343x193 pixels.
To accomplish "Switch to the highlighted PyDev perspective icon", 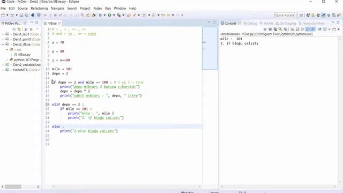I will tap(324, 16).
